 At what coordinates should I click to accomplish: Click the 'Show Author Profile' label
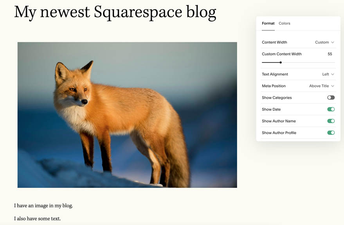279,133
